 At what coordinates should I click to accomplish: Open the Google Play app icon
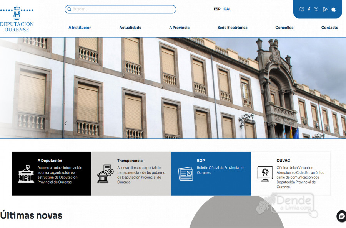coord(325,9)
